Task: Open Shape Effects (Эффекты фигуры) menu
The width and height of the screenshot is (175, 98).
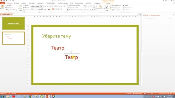Action: (x=115, y=10)
